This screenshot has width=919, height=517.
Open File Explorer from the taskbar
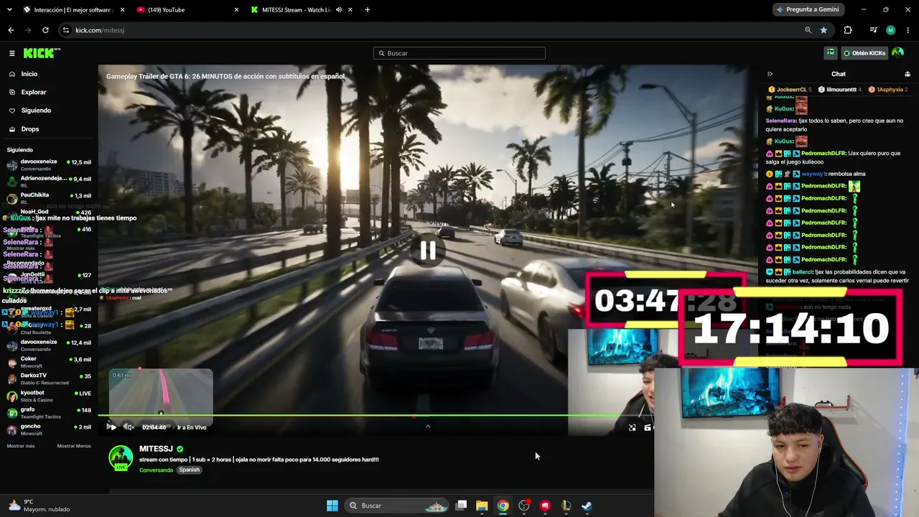pyautogui.click(x=482, y=506)
